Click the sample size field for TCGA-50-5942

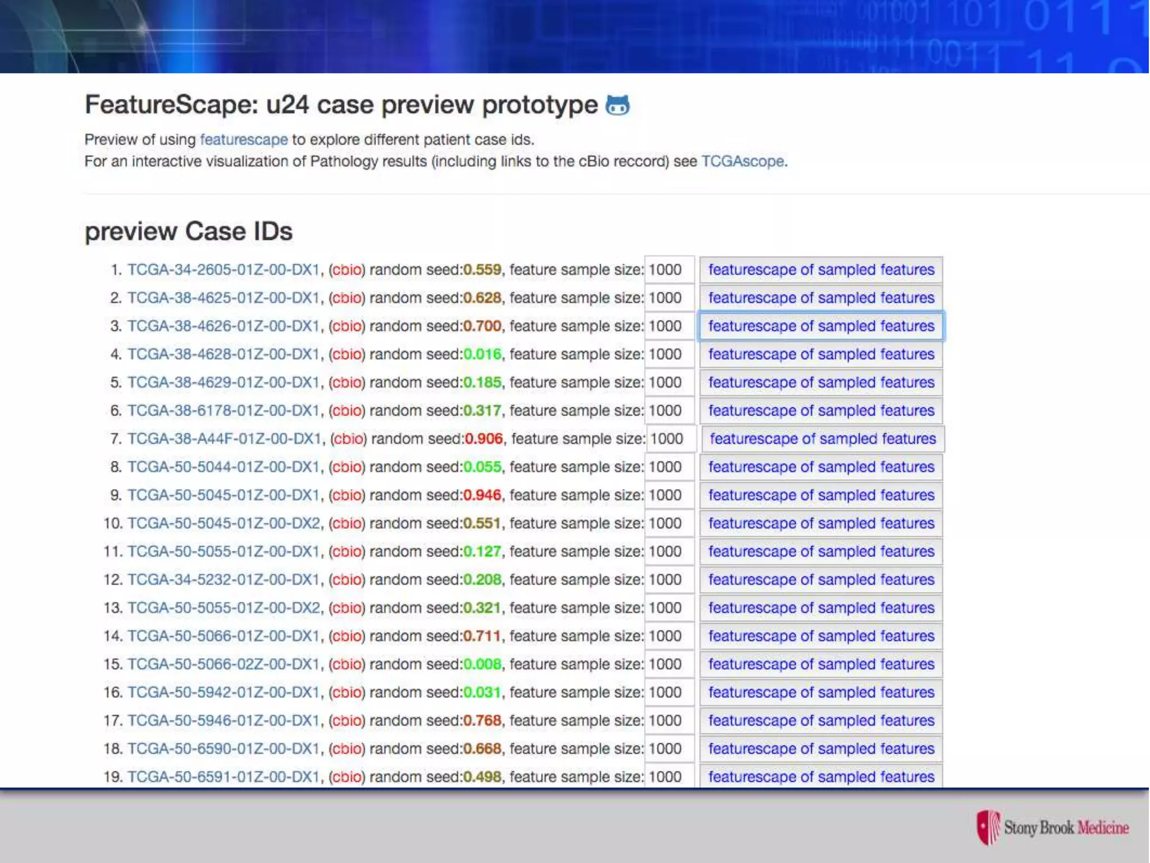pos(669,692)
